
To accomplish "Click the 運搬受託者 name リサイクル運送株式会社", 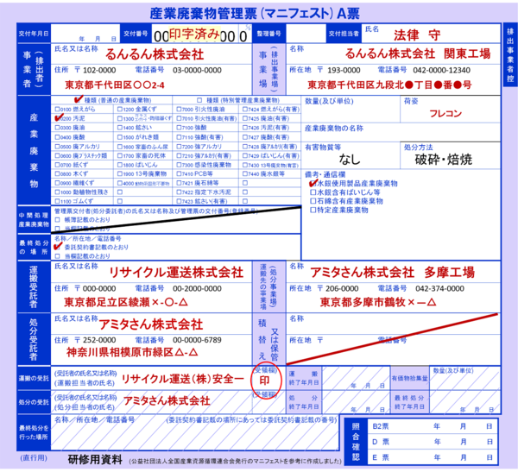I will [176, 272].
